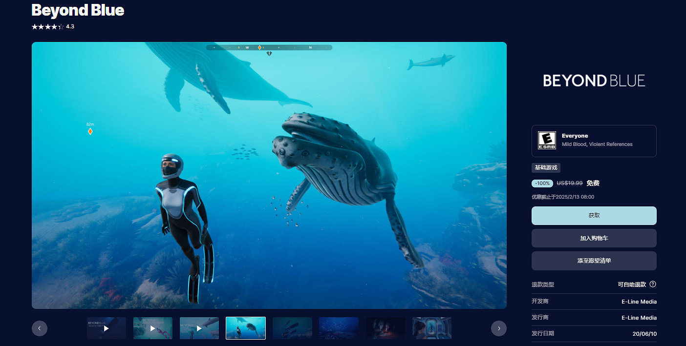Open the E-Line Media developer link
The height and width of the screenshot is (346, 686).
[x=639, y=302]
